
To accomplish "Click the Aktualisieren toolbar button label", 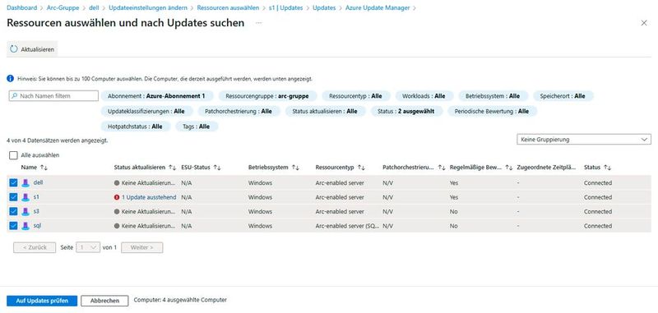I will click(37, 49).
